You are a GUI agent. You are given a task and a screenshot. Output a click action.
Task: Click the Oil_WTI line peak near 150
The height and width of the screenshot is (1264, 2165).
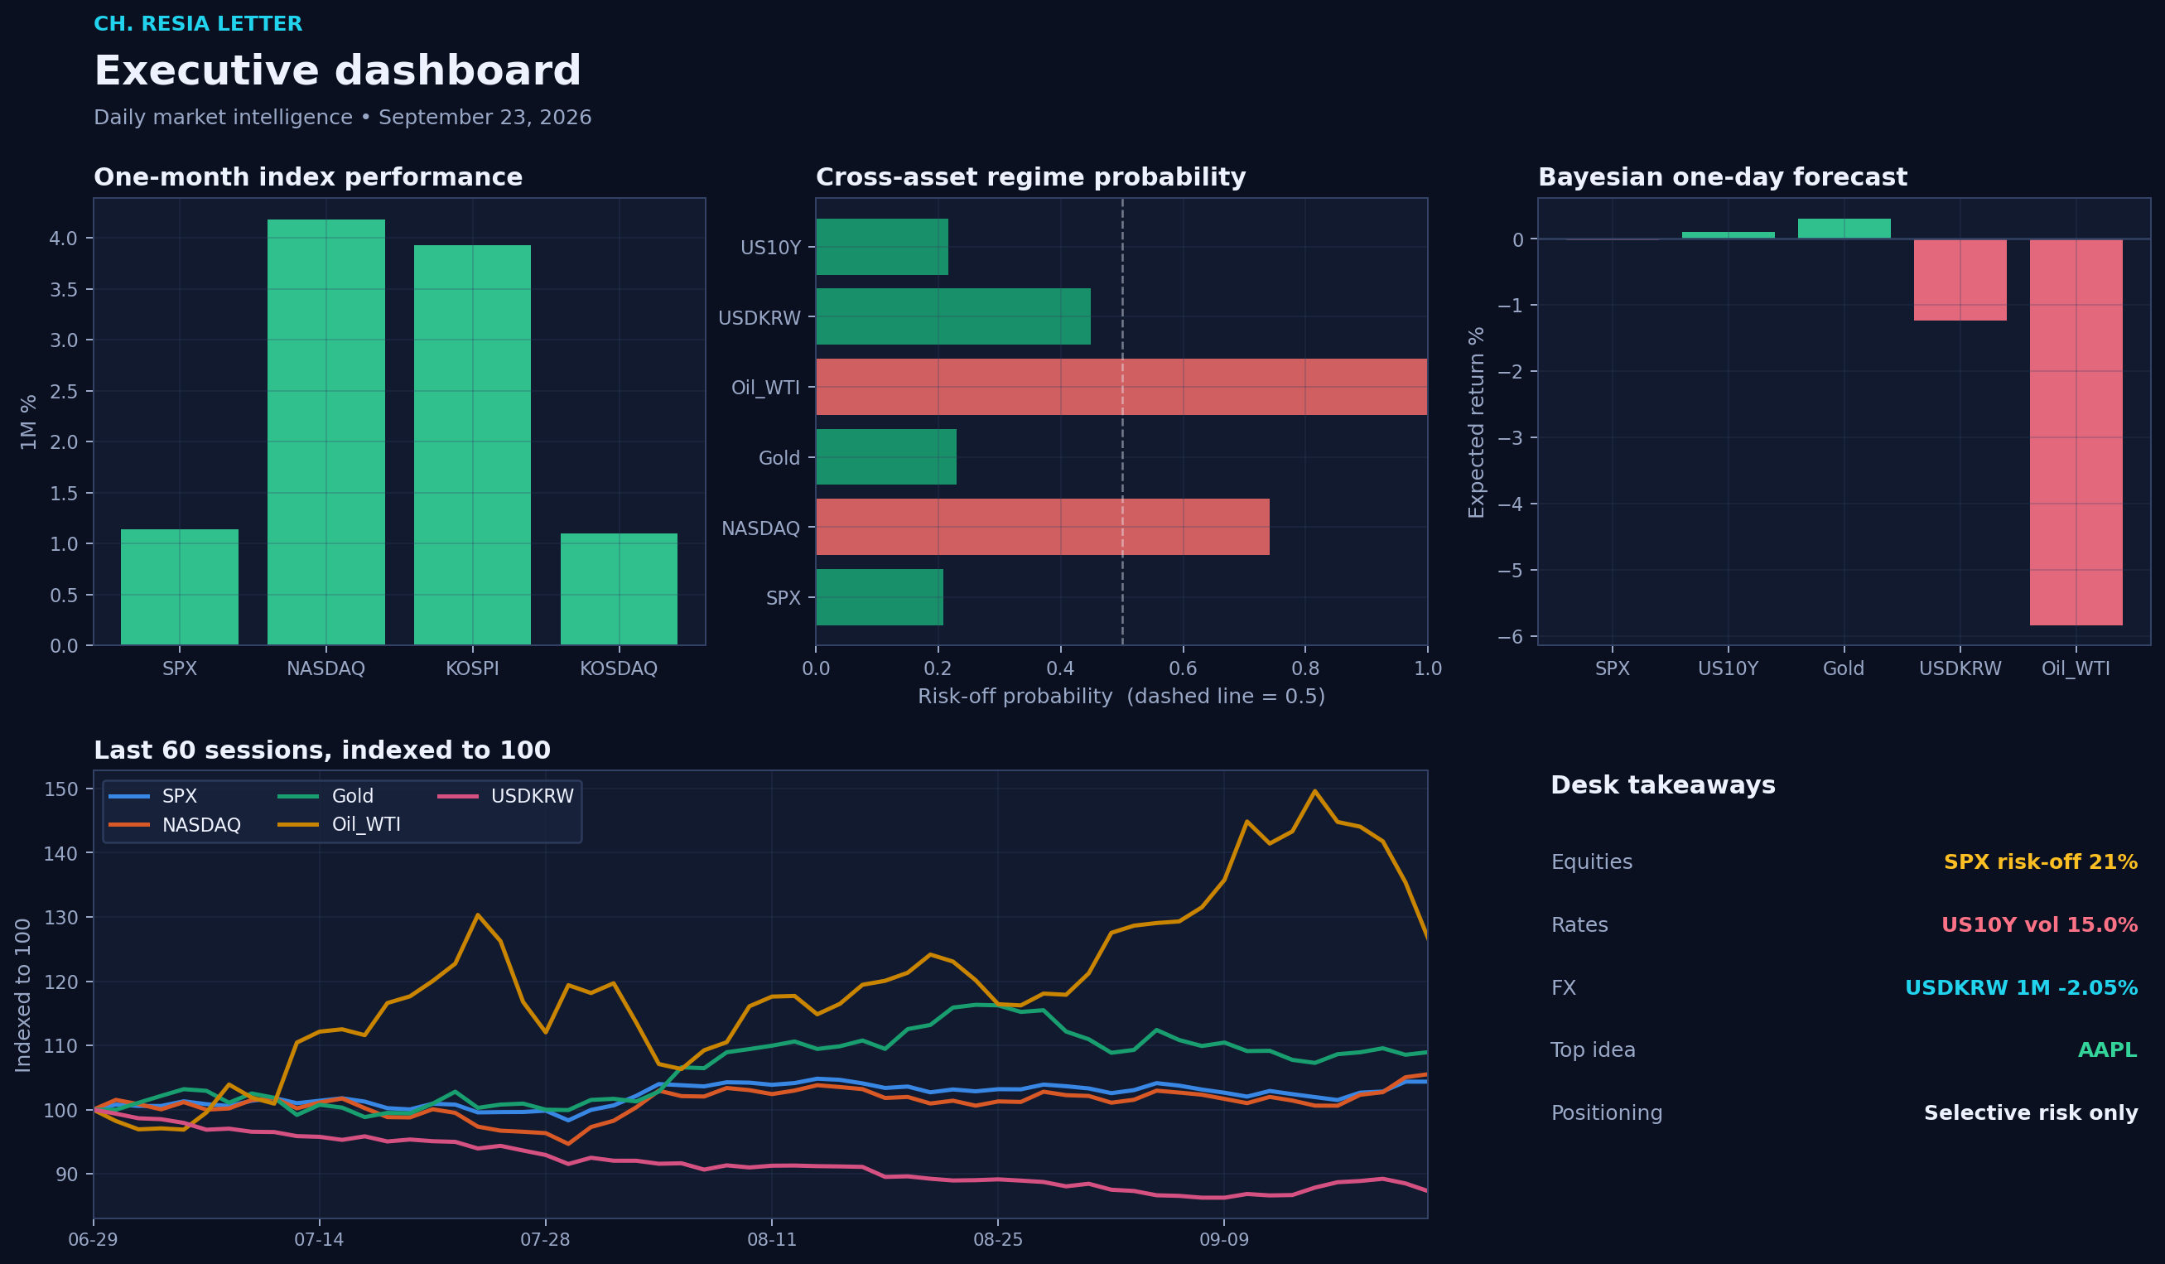1314,791
